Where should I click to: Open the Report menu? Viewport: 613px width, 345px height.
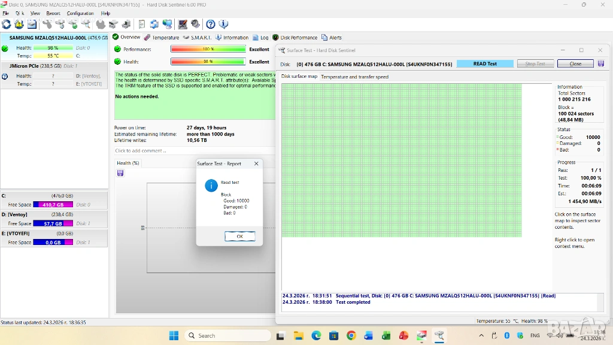53,13
